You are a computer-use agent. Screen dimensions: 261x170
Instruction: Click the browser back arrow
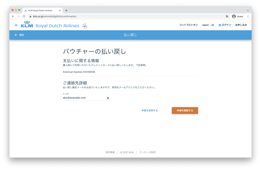tap(13, 16)
